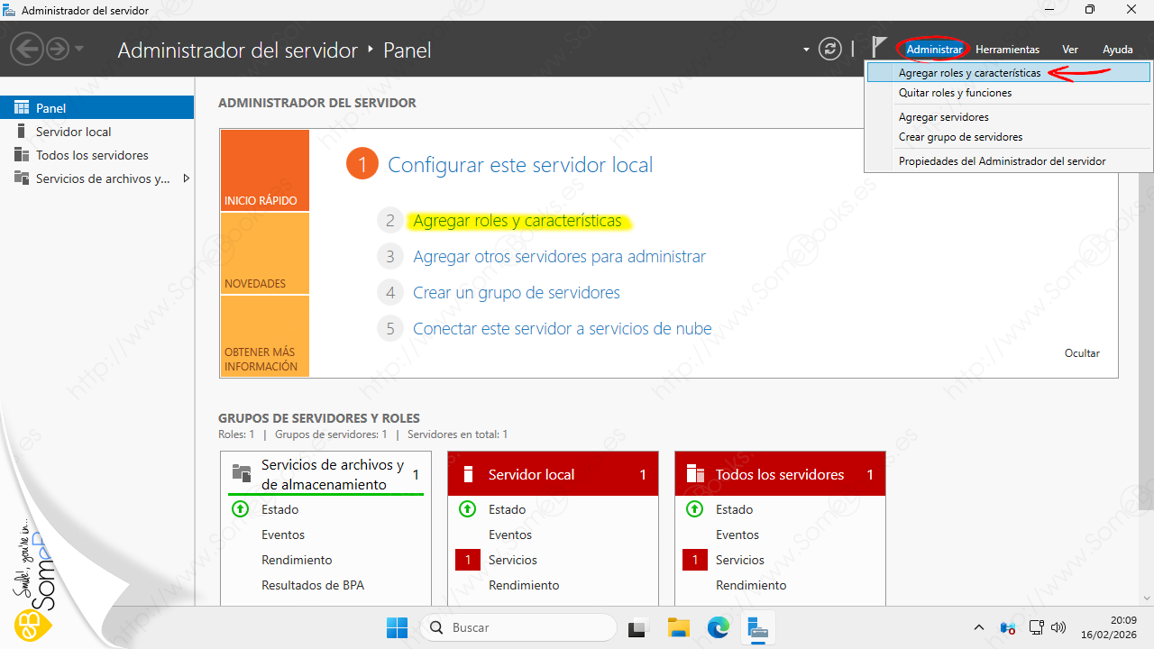This screenshot has height=649, width=1154.
Task: Expand Servicios de archivos sidebar arrow
Action: (x=187, y=178)
